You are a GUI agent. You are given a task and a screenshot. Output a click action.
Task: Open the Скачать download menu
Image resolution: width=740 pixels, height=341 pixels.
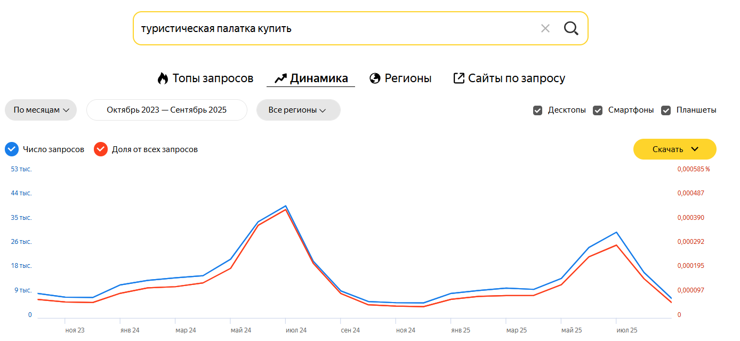click(674, 149)
